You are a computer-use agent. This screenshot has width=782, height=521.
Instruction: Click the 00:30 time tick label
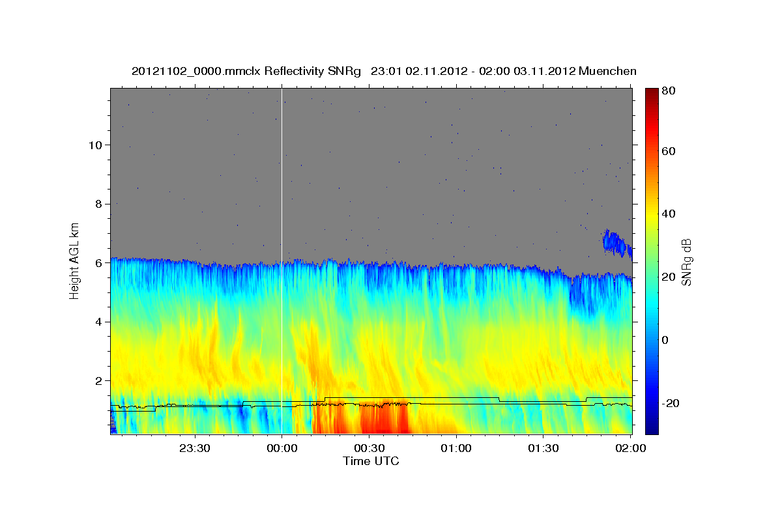[x=369, y=448]
